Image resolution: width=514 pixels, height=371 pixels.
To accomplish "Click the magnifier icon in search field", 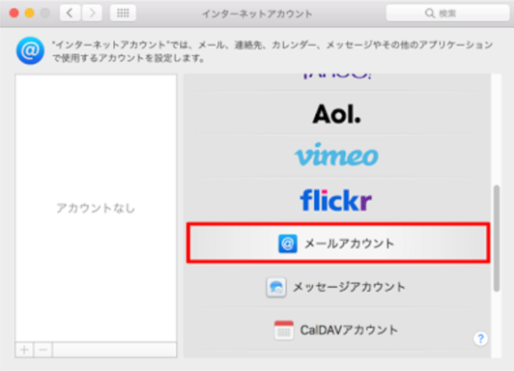I will pyautogui.click(x=429, y=14).
